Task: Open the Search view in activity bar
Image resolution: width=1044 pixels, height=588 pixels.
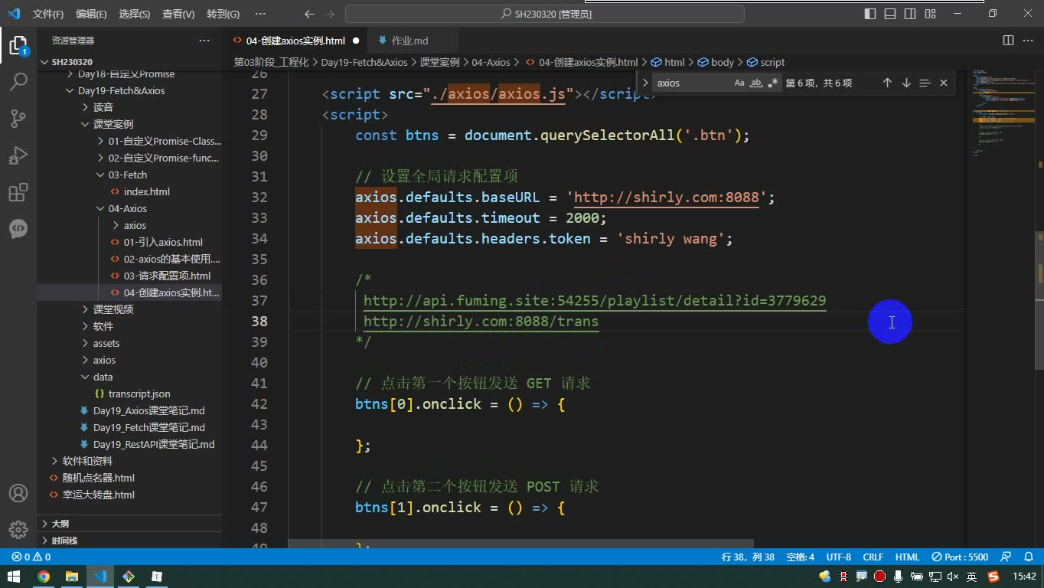Action: pyautogui.click(x=18, y=81)
